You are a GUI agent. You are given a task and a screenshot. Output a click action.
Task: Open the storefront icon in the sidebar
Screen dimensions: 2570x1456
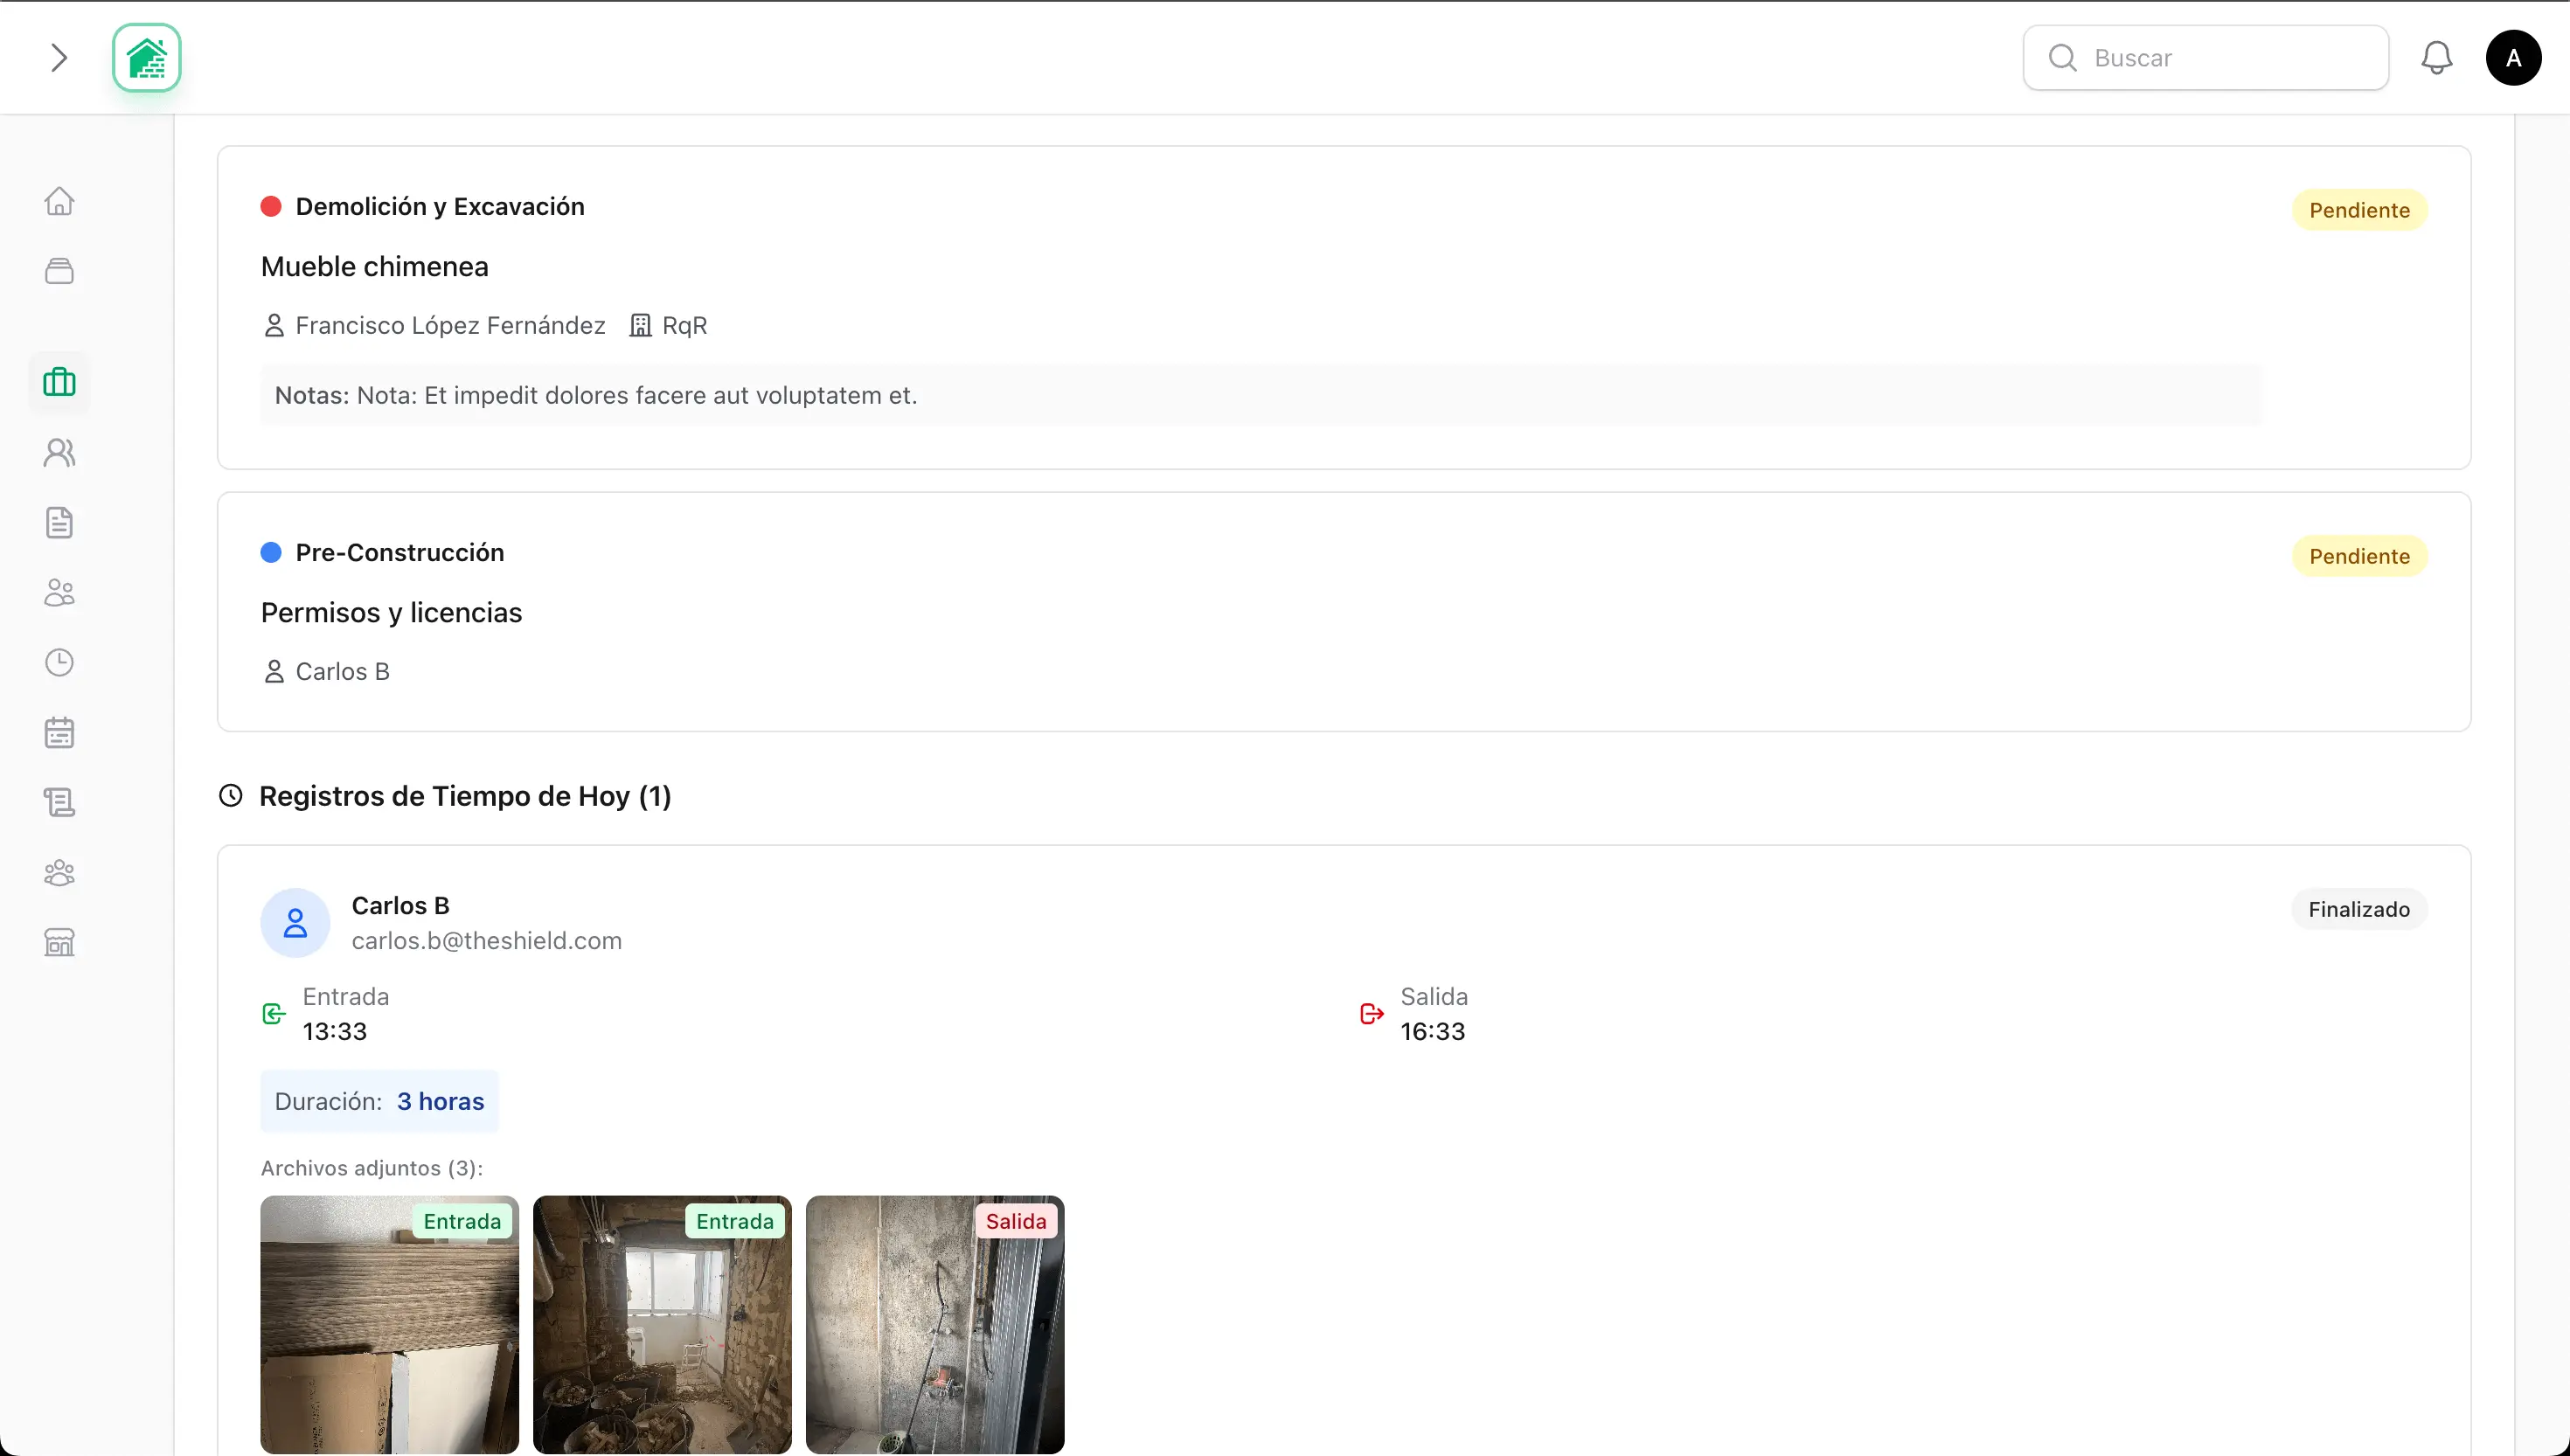point(59,942)
